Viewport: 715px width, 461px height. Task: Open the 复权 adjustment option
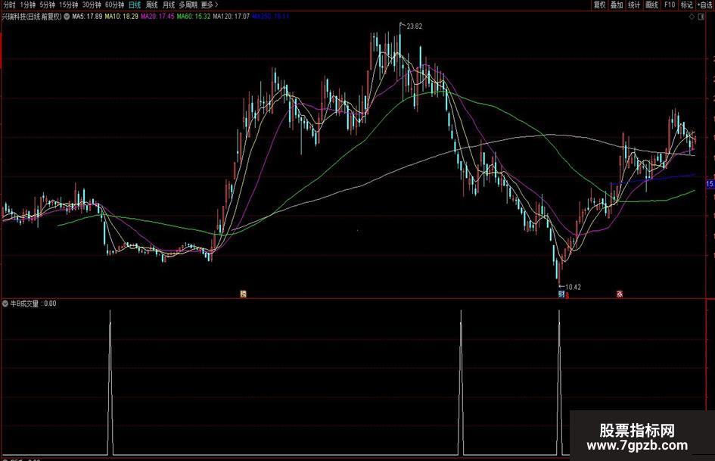[x=600, y=5]
